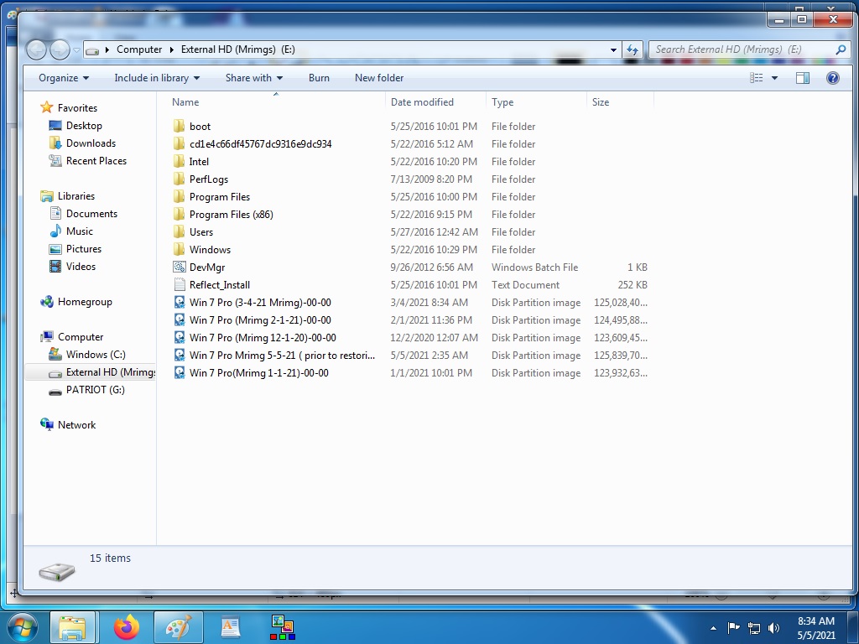The width and height of the screenshot is (859, 644).
Task: Click the Burn toolbar button
Action: (319, 78)
